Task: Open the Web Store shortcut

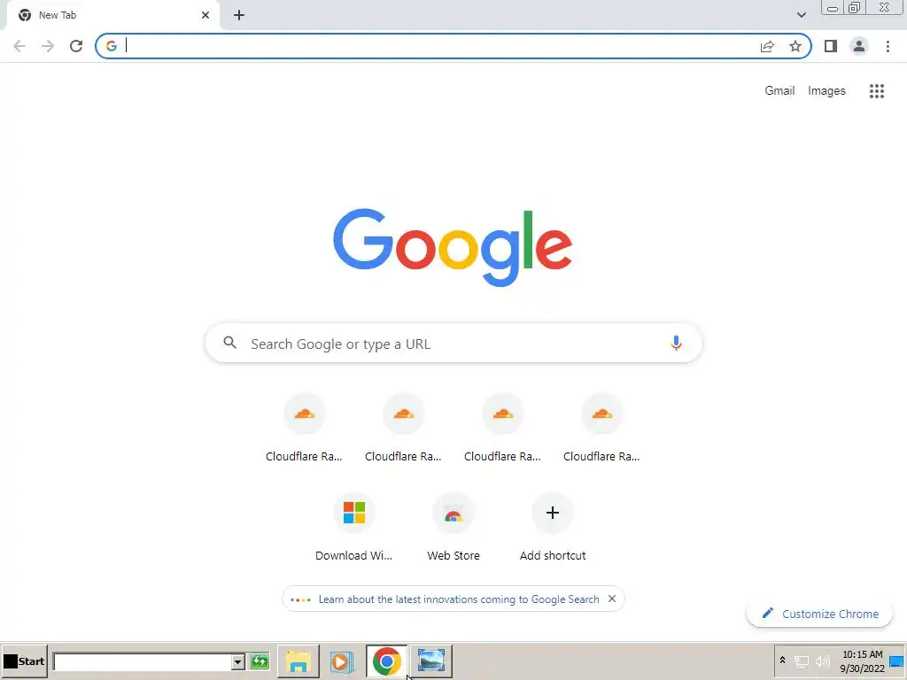Action: click(x=453, y=527)
